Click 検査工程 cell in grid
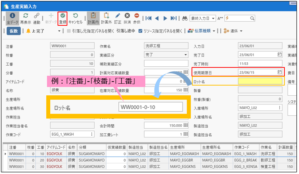 pyautogui.click(x=268, y=166)
